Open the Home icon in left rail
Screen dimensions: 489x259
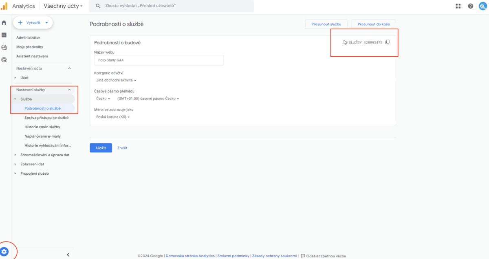4,23
